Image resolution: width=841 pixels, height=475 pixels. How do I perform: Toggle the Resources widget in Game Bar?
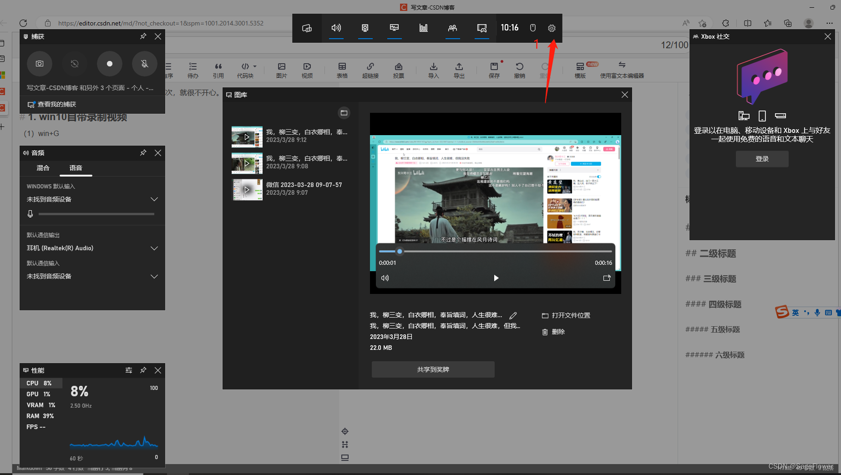[423, 28]
